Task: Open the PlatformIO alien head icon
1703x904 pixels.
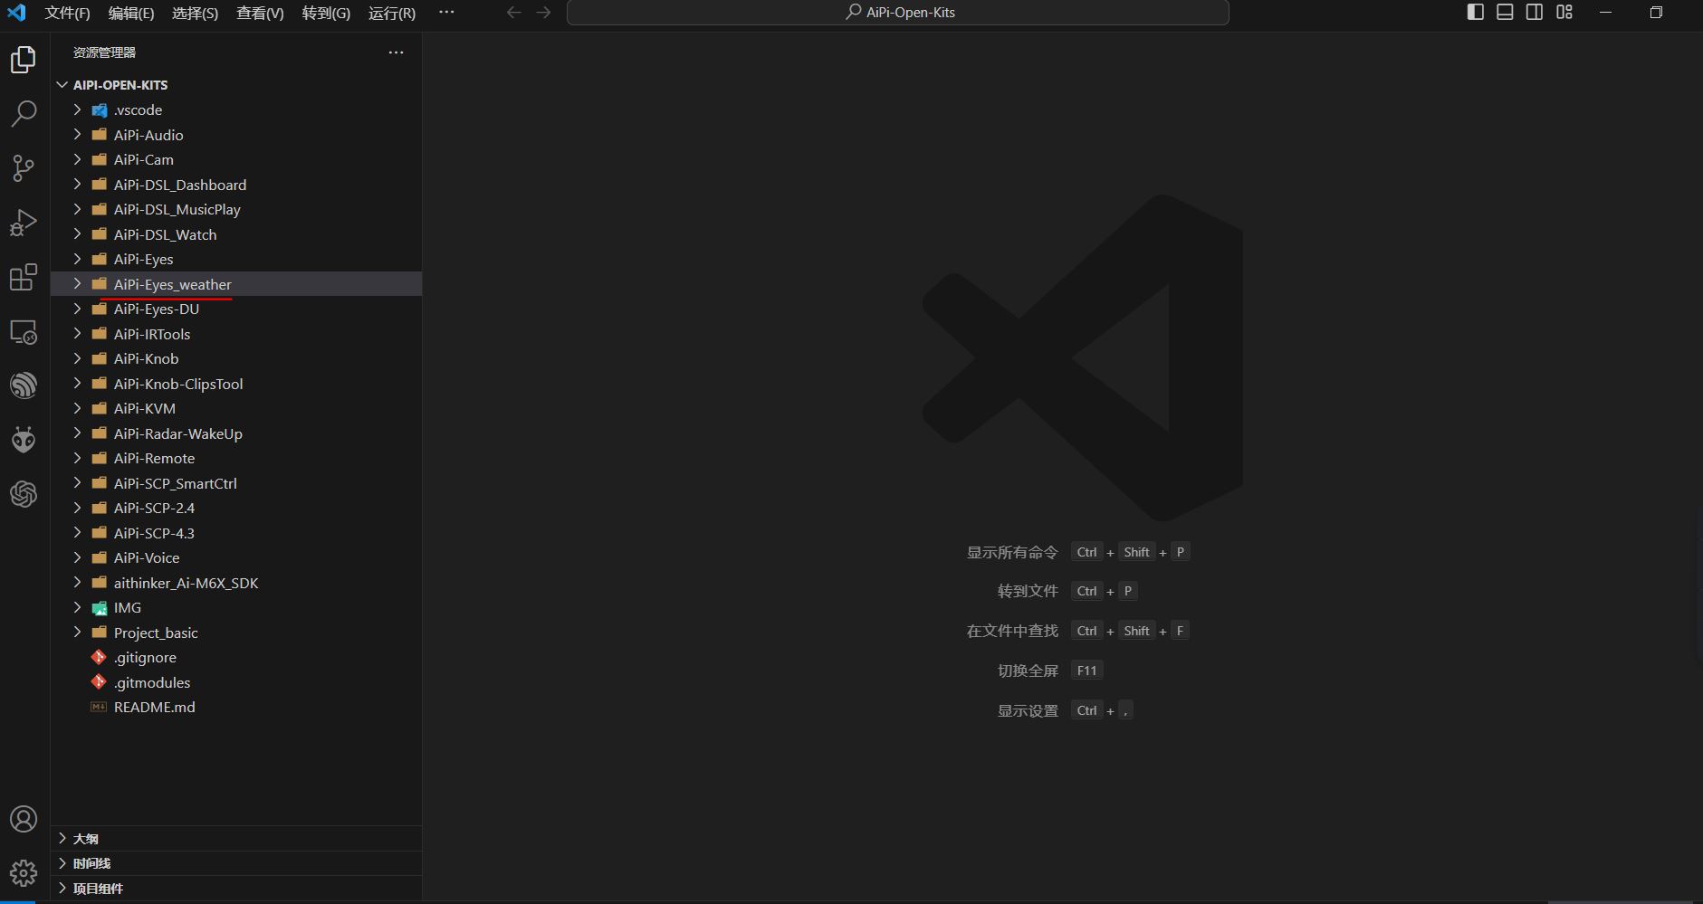Action: 24,440
